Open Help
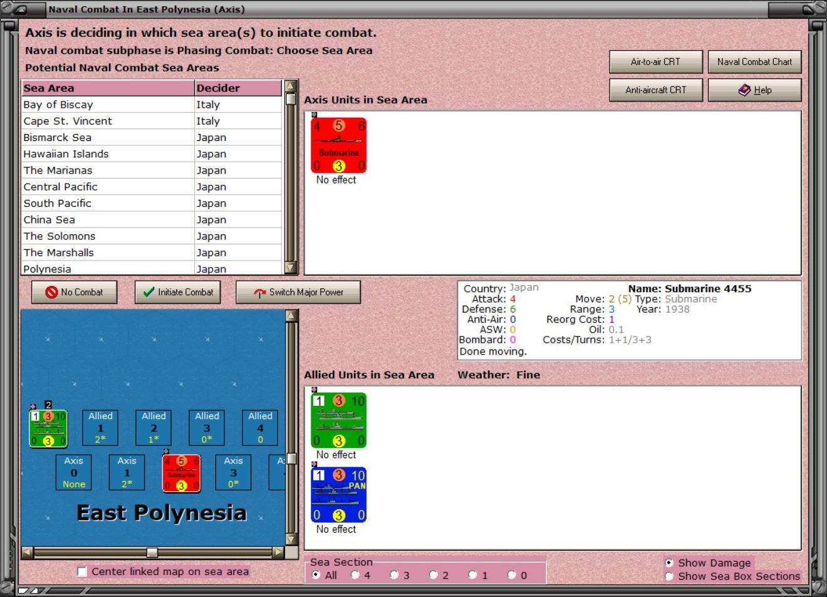Viewport: 827px width, 597px height. tap(755, 90)
